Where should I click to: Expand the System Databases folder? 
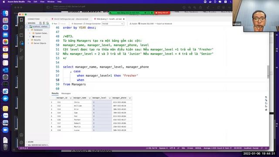(30, 33)
